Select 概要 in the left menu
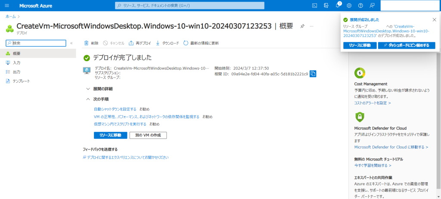The image size is (441, 199). point(38,53)
